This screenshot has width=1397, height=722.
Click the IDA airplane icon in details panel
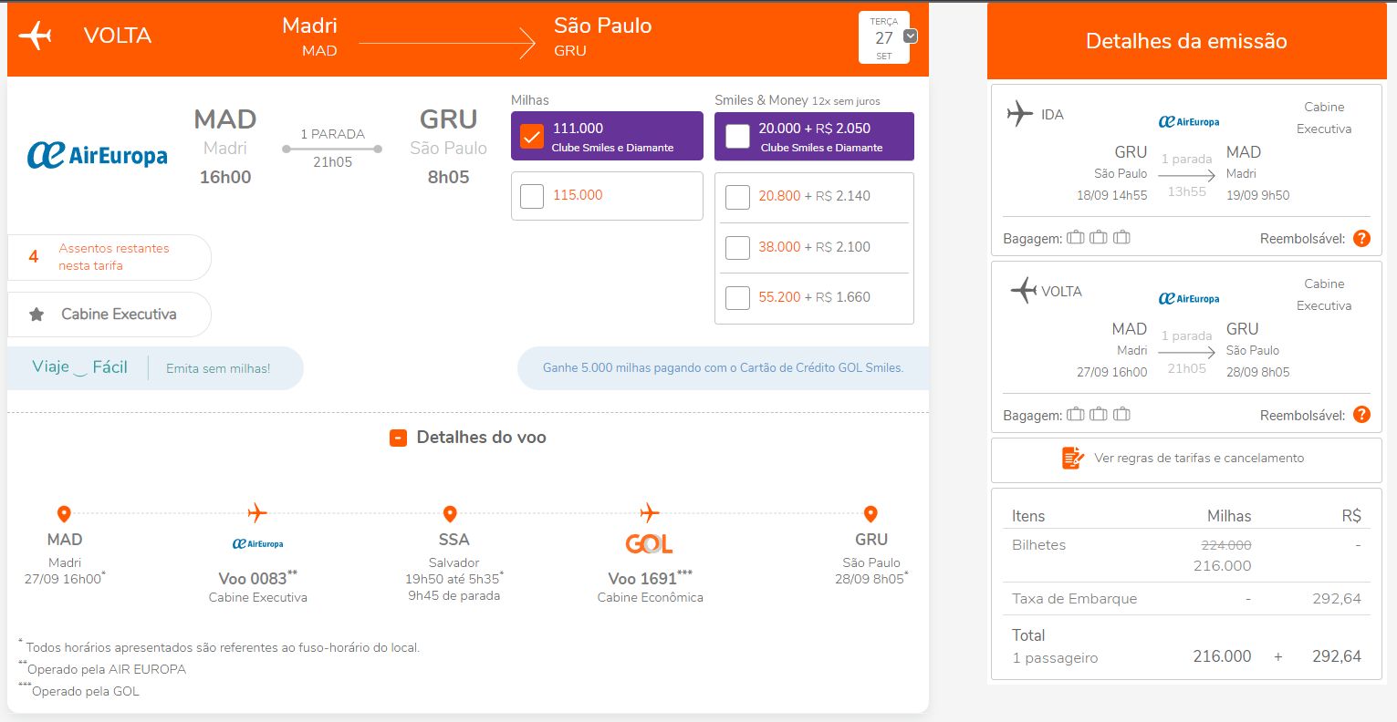coord(1020,114)
